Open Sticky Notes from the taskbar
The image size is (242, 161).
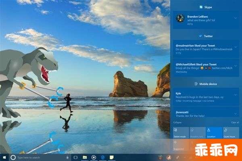coord(112,157)
